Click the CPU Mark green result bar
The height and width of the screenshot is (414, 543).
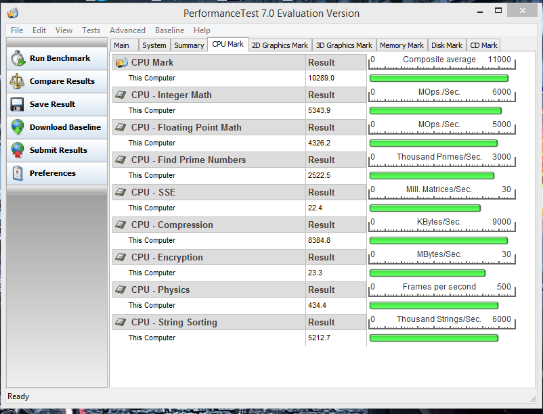(439, 78)
